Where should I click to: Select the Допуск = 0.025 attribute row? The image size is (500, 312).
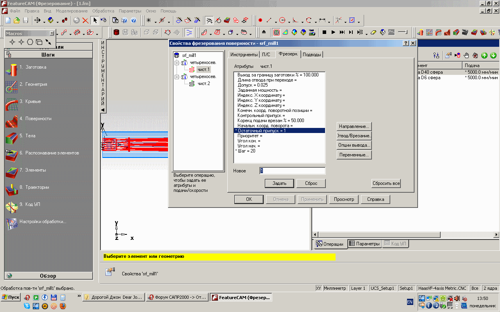[x=279, y=85]
